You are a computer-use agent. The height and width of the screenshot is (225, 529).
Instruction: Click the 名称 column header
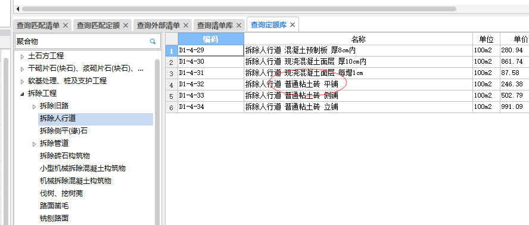358,39
